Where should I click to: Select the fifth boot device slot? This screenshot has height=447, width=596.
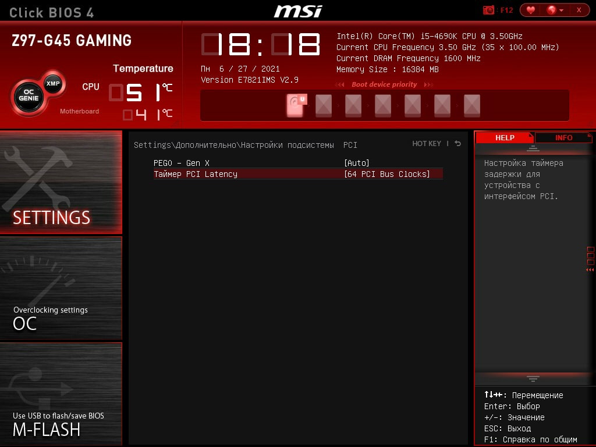coord(413,105)
